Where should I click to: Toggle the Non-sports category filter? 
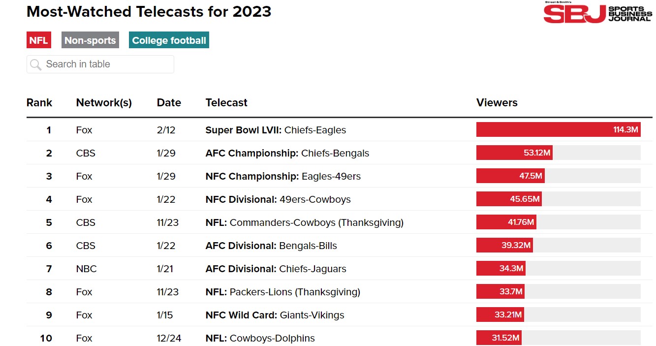(x=90, y=40)
